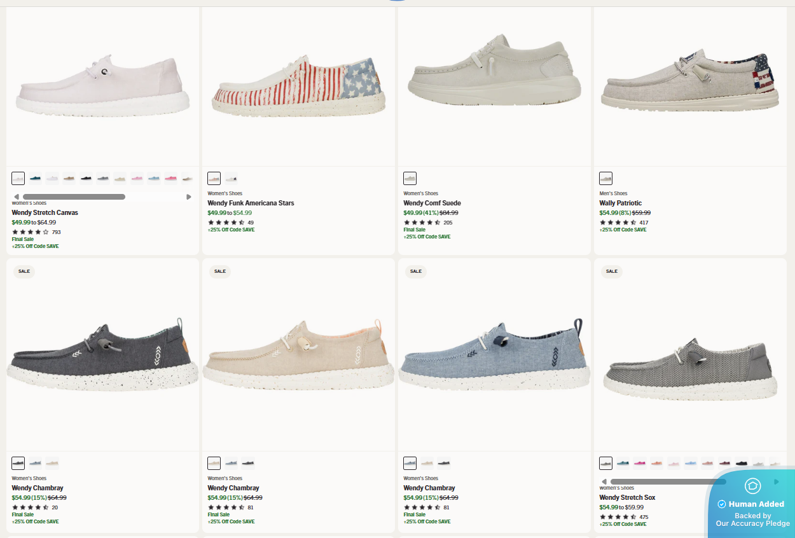795x538 pixels.
Task: Click the star rating under Wally Patriotic
Action: point(618,222)
